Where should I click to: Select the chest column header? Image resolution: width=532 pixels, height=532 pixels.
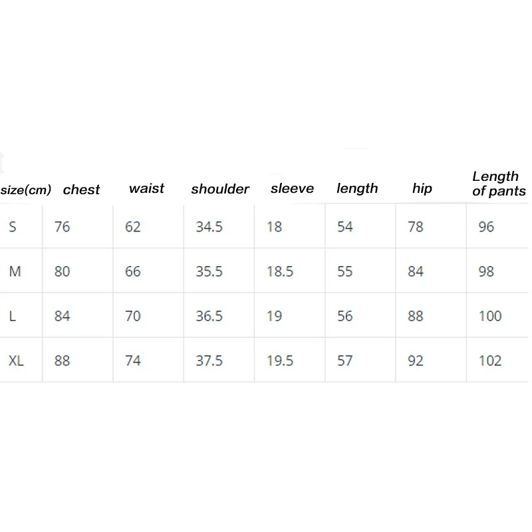(x=81, y=190)
